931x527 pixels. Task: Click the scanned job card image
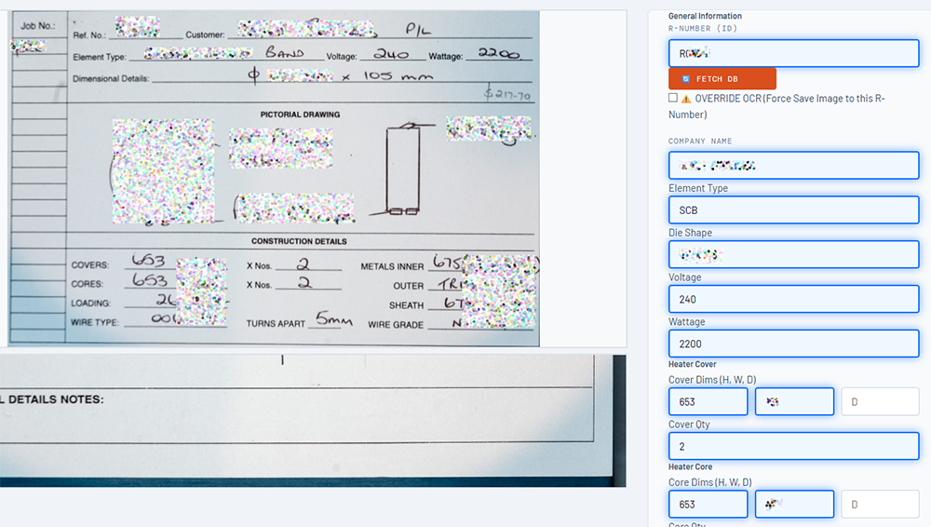(x=274, y=178)
